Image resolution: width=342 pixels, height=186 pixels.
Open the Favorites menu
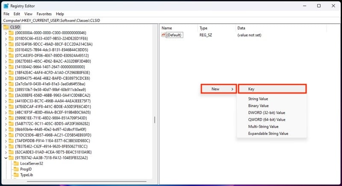44,14
